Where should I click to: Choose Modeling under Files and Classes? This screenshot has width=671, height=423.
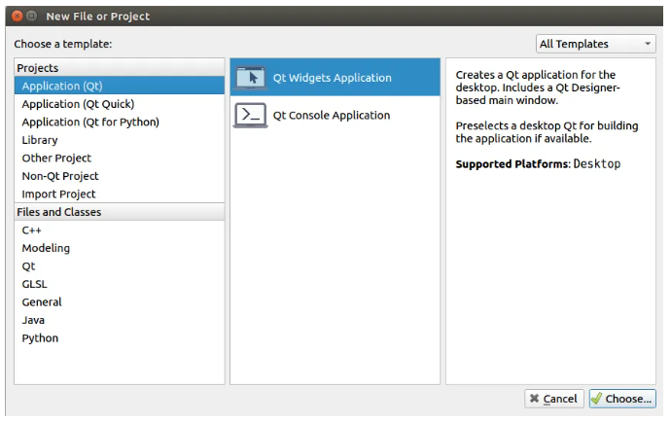120,248
